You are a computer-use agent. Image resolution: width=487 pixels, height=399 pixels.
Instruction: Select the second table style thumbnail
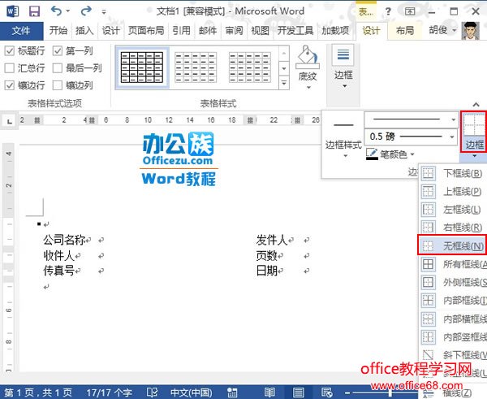pos(196,67)
